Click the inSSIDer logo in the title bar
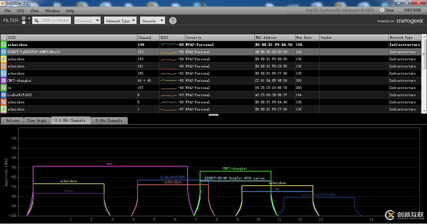Screen dimensions: 427x224 (x=3, y=3)
